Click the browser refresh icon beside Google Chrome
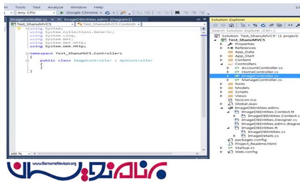This screenshot has height=182, width=300. point(108,13)
